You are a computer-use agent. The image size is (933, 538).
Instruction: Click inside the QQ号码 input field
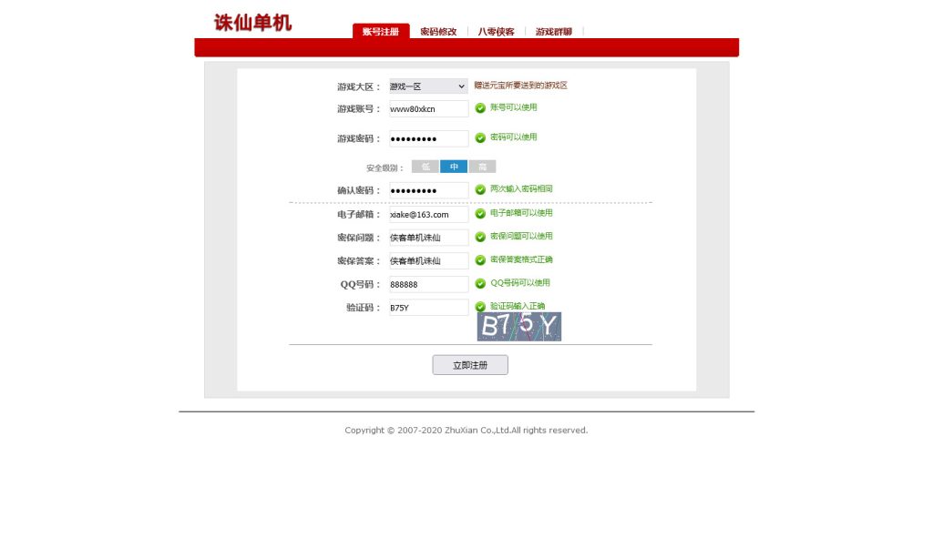tap(427, 284)
